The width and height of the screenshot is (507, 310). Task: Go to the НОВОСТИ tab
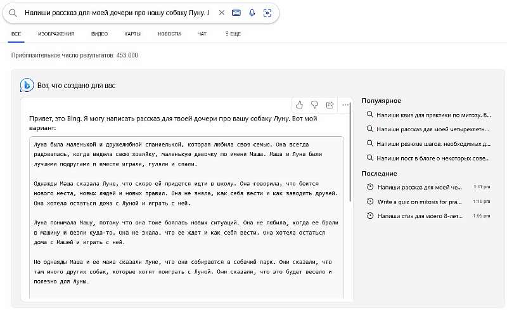coord(169,34)
